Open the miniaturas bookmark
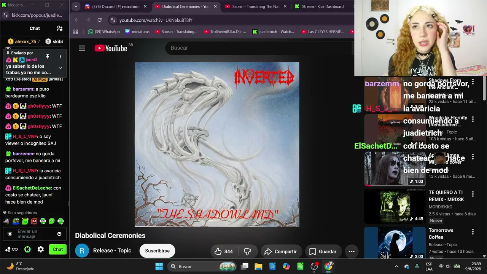 coord(137,32)
